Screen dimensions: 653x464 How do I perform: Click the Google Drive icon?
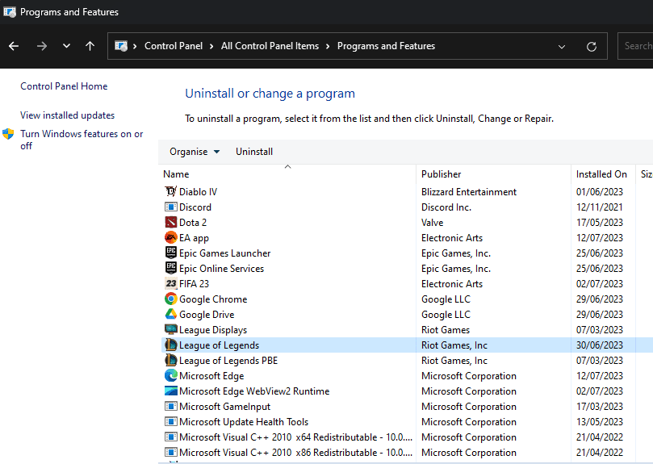(170, 315)
